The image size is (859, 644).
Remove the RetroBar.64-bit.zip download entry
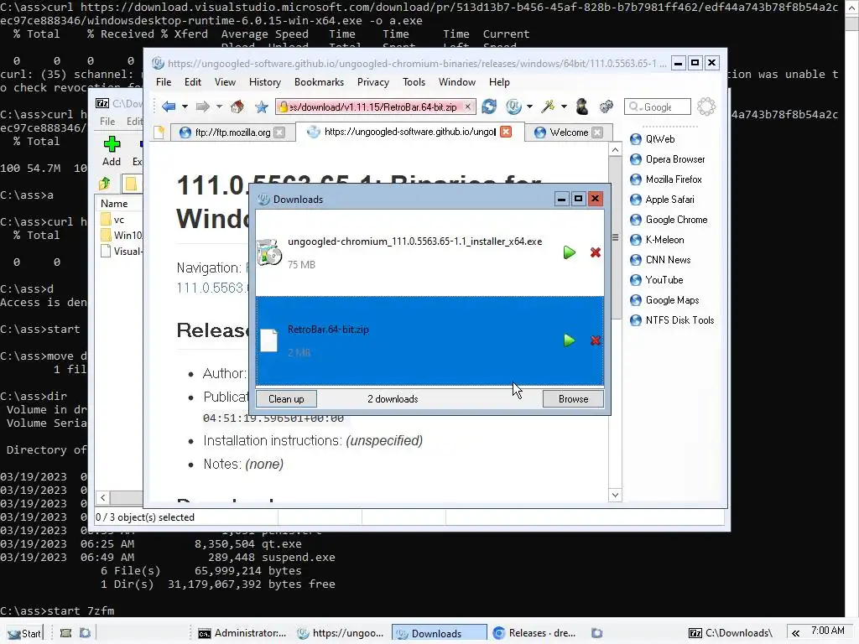tap(596, 340)
